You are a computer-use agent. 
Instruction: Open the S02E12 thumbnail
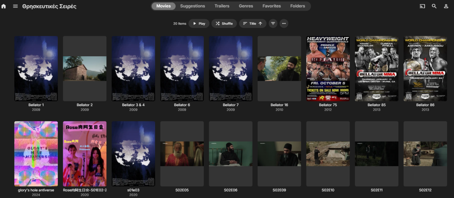425,154
